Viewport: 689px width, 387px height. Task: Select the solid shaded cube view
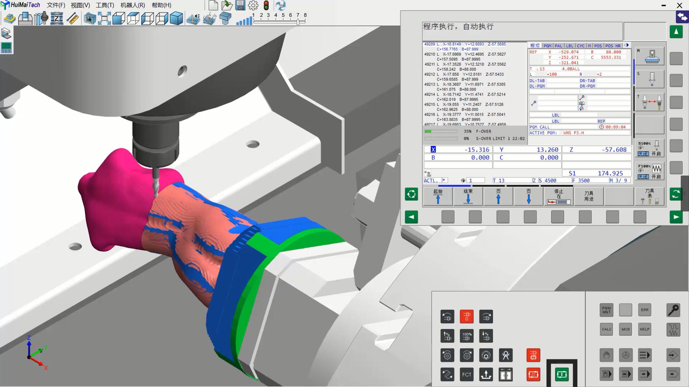tap(176, 18)
